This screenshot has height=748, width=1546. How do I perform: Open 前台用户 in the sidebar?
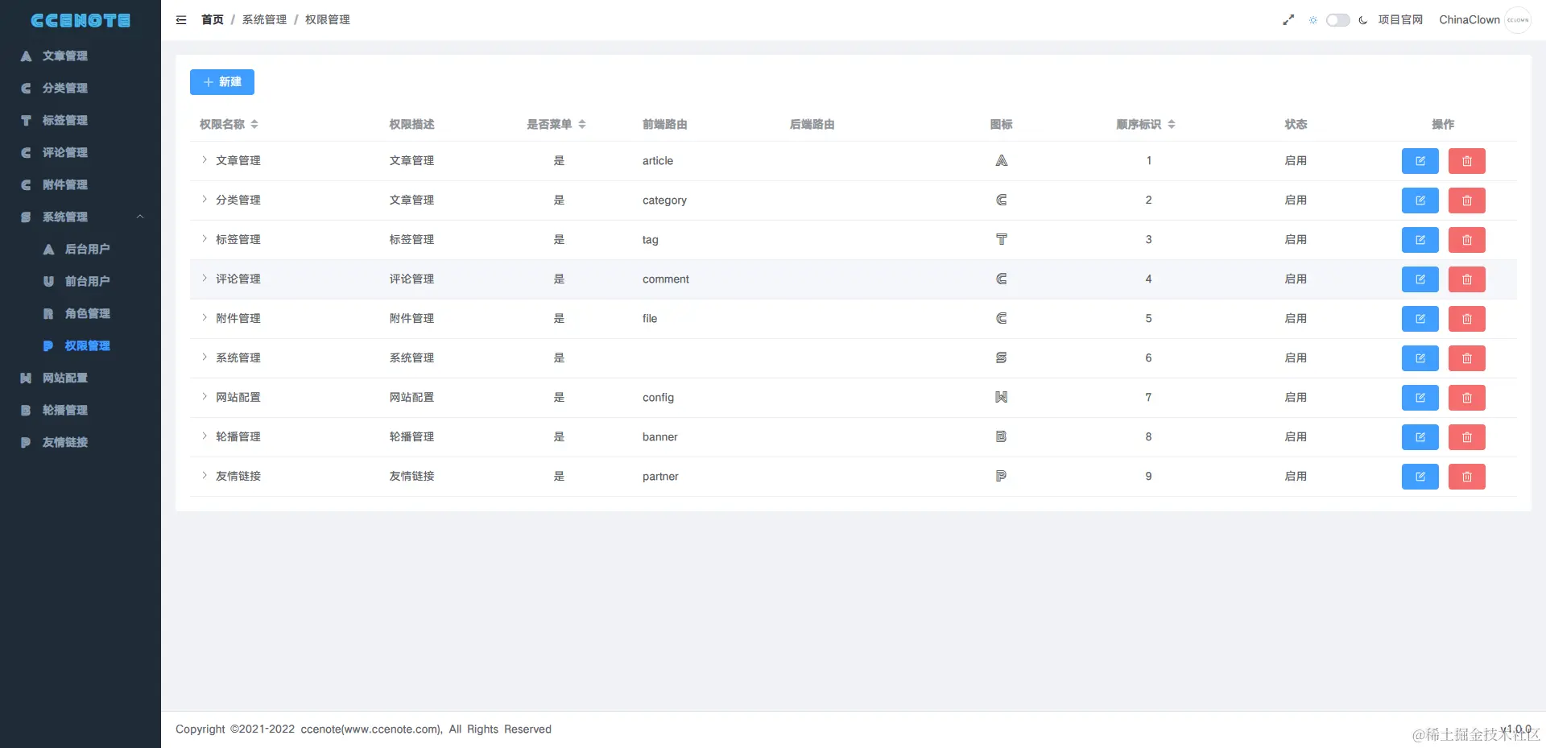(81, 281)
